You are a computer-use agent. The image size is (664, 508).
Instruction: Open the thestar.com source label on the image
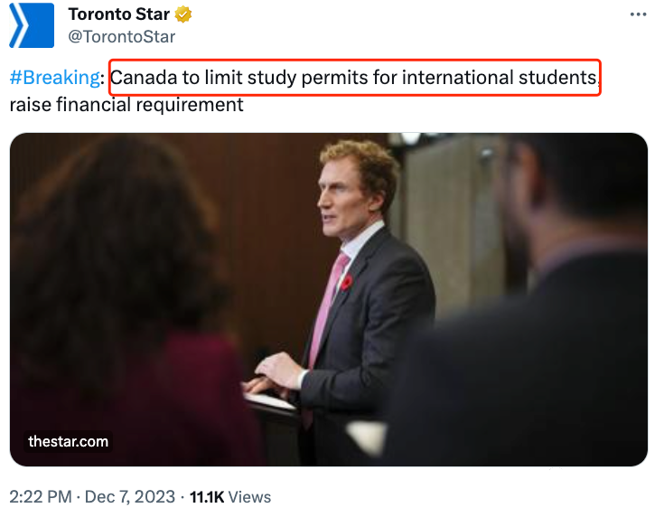tap(69, 441)
